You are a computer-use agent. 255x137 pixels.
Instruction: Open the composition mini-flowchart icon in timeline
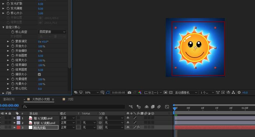(x=131, y=107)
